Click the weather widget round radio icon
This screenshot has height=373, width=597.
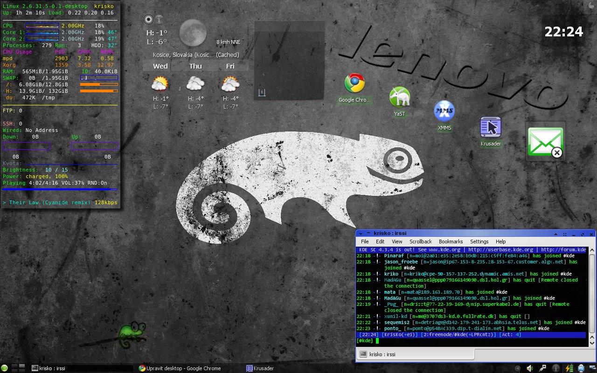coord(149,19)
